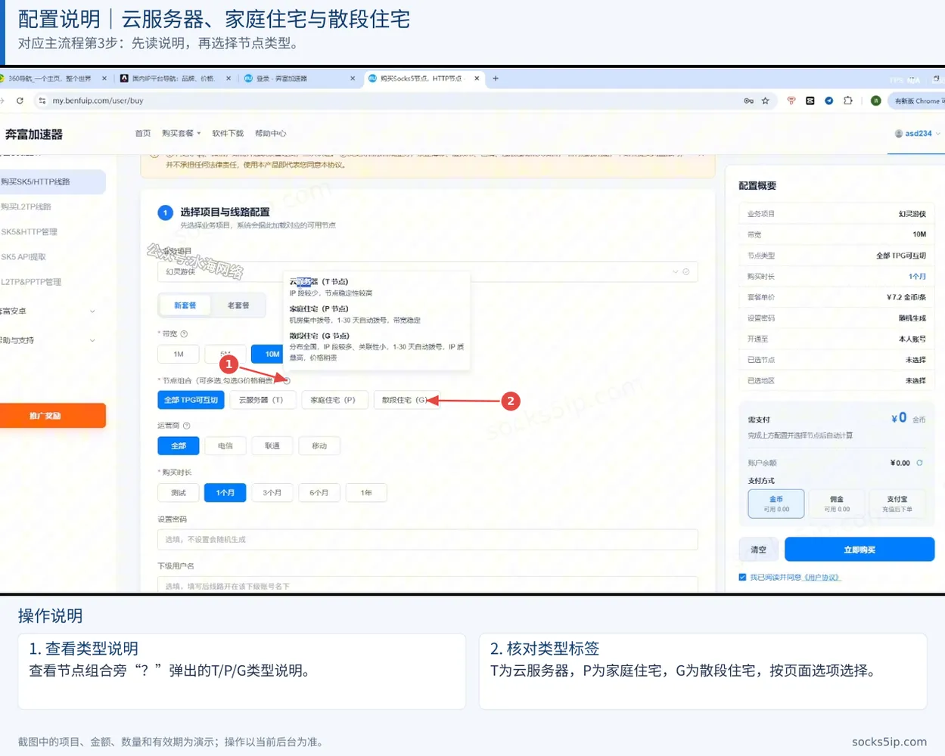Select 家庭住宅（P）node type
This screenshot has height=756, width=945.
[333, 400]
